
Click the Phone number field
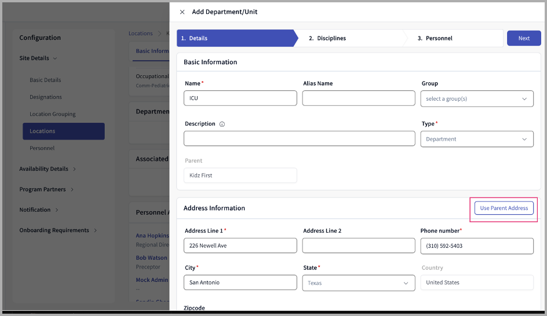click(476, 246)
